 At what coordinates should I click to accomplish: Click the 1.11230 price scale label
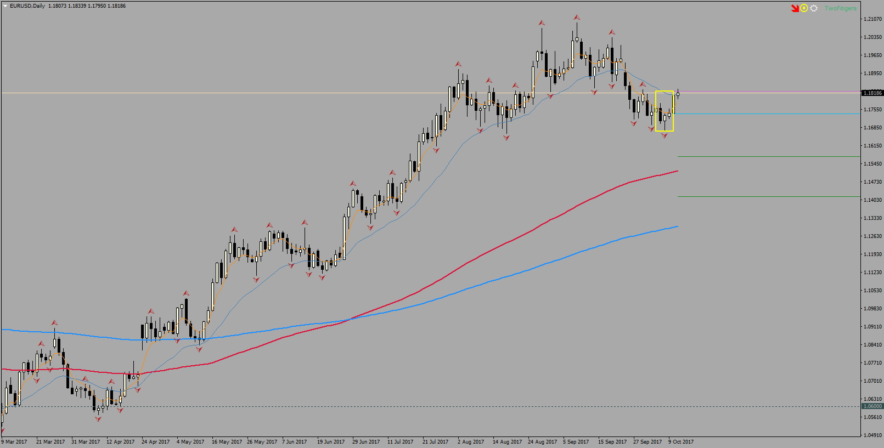[x=873, y=273]
